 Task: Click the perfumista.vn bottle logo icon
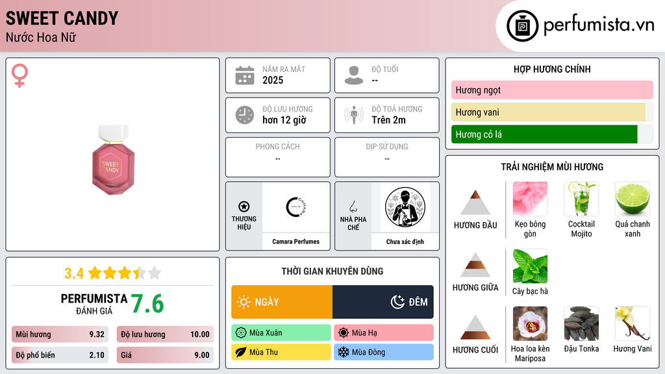click(522, 26)
